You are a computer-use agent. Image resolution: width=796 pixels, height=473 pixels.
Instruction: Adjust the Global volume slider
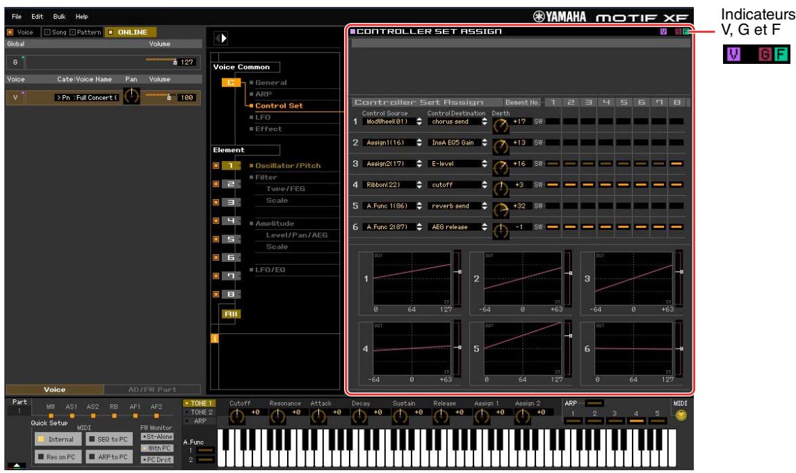[161, 60]
